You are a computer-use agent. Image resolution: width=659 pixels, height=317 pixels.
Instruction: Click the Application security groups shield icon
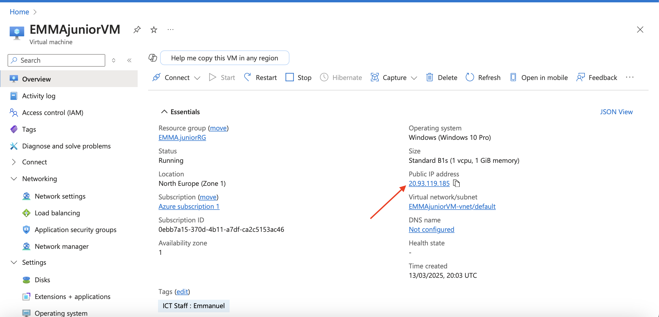(x=26, y=230)
